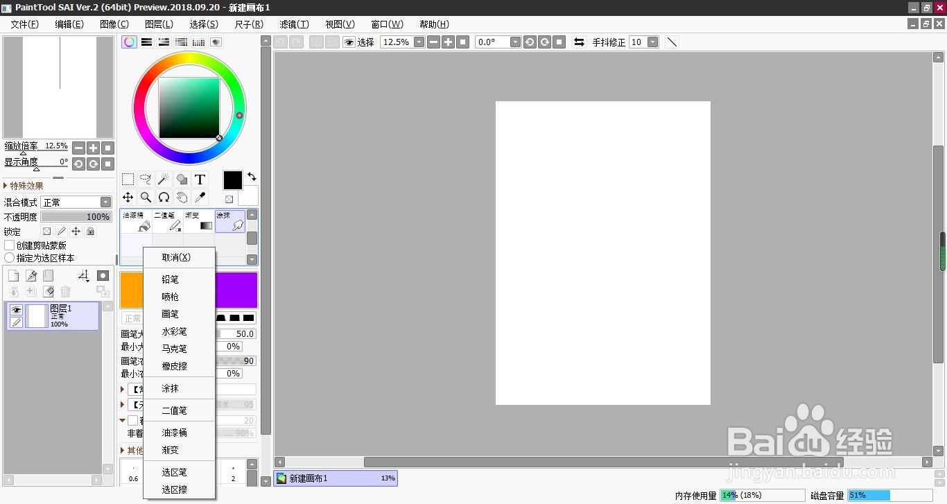Choose the 涂抹 smudge tool slot

click(x=230, y=221)
